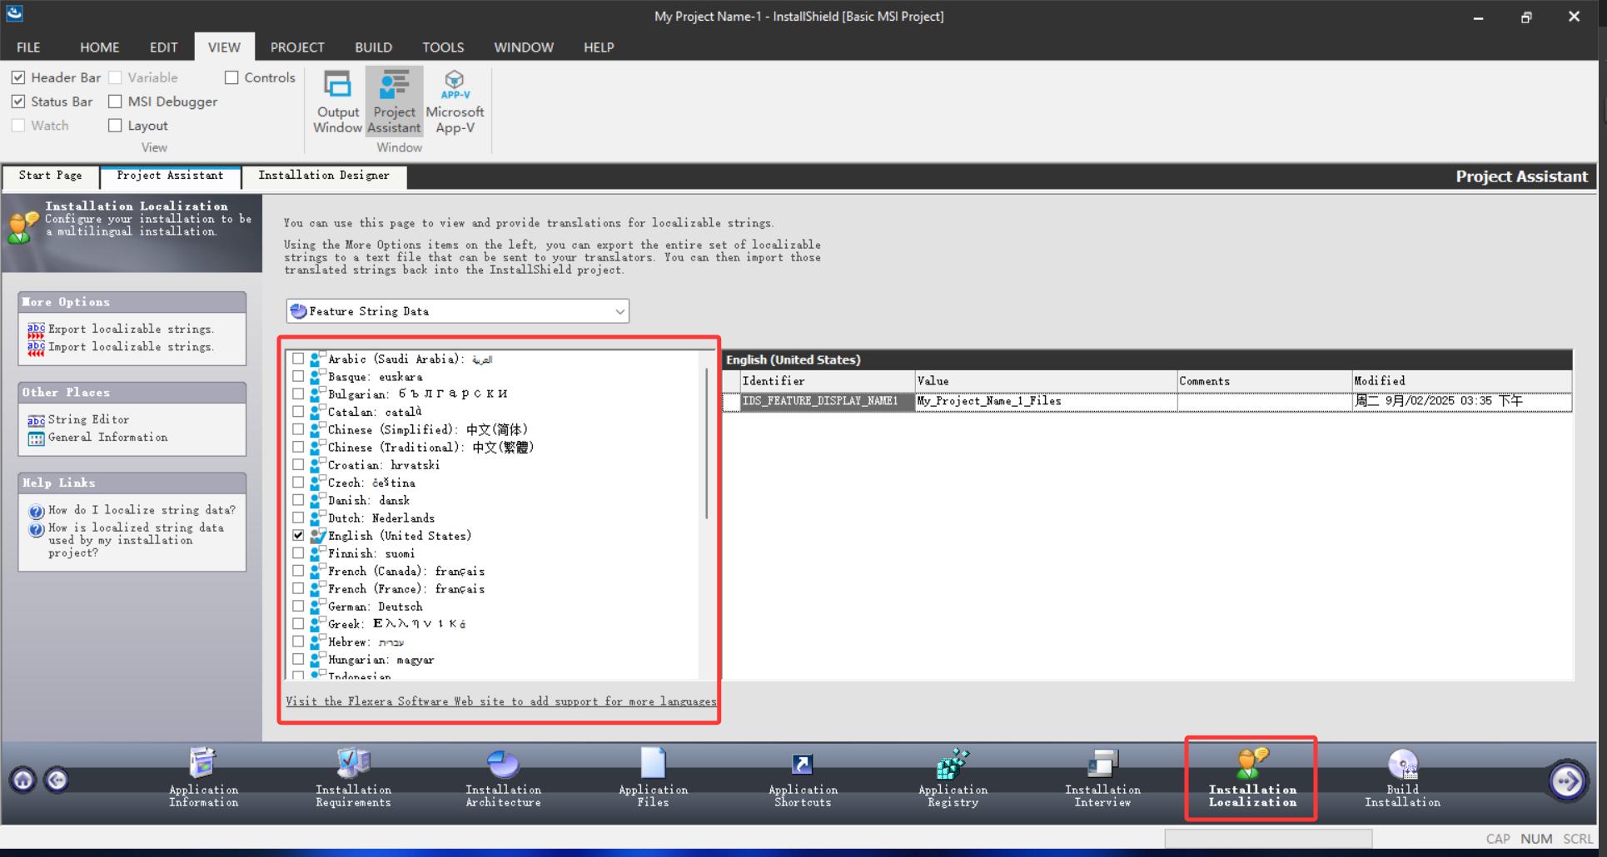The height and width of the screenshot is (857, 1607).
Task: Click the Modified column header
Action: (x=1462, y=381)
